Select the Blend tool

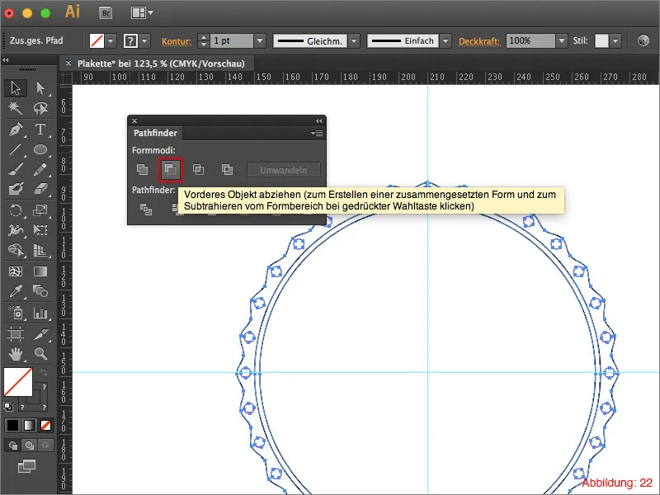tap(40, 291)
